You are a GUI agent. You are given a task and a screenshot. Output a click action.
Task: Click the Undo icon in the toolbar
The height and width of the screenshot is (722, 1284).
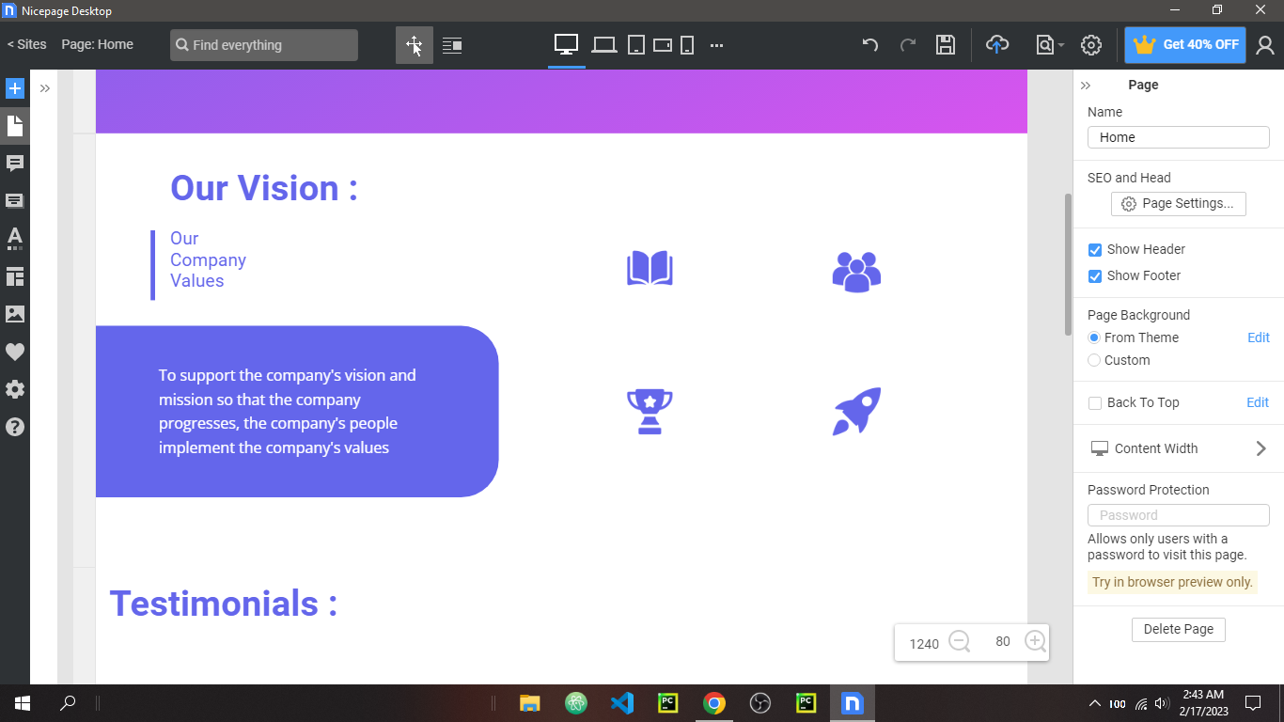[x=869, y=44]
